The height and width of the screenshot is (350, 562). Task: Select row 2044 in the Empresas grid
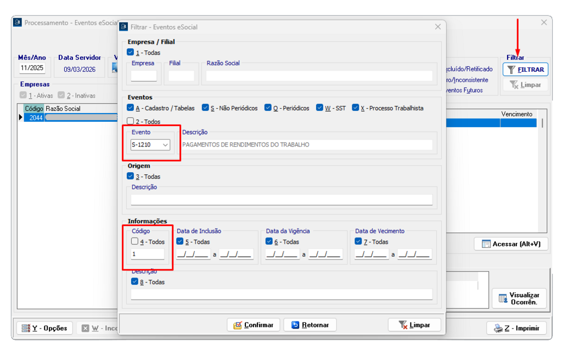pos(36,117)
